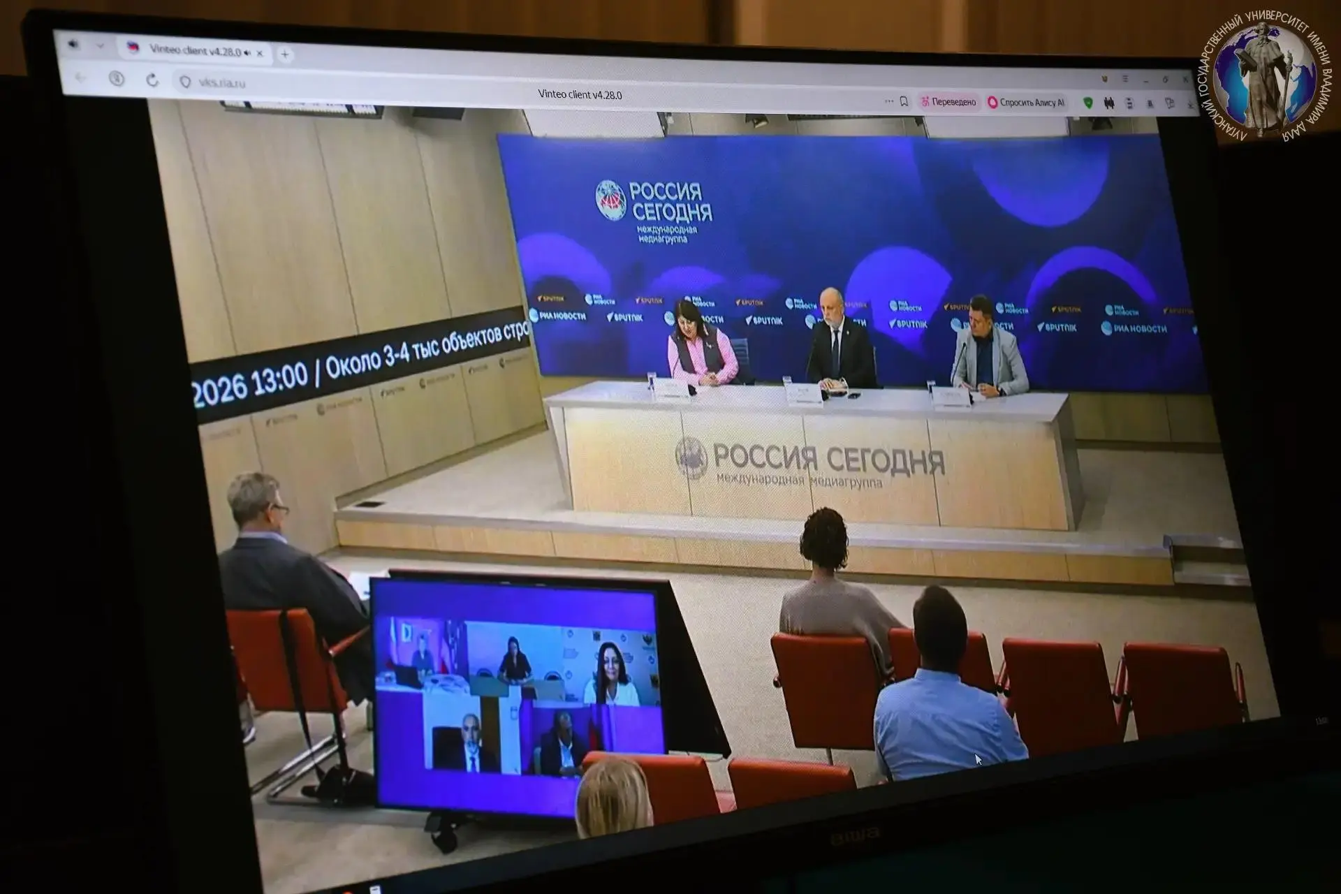Show site protection info shield in address bar
Viewport: 1341px width, 894px height.
[185, 82]
